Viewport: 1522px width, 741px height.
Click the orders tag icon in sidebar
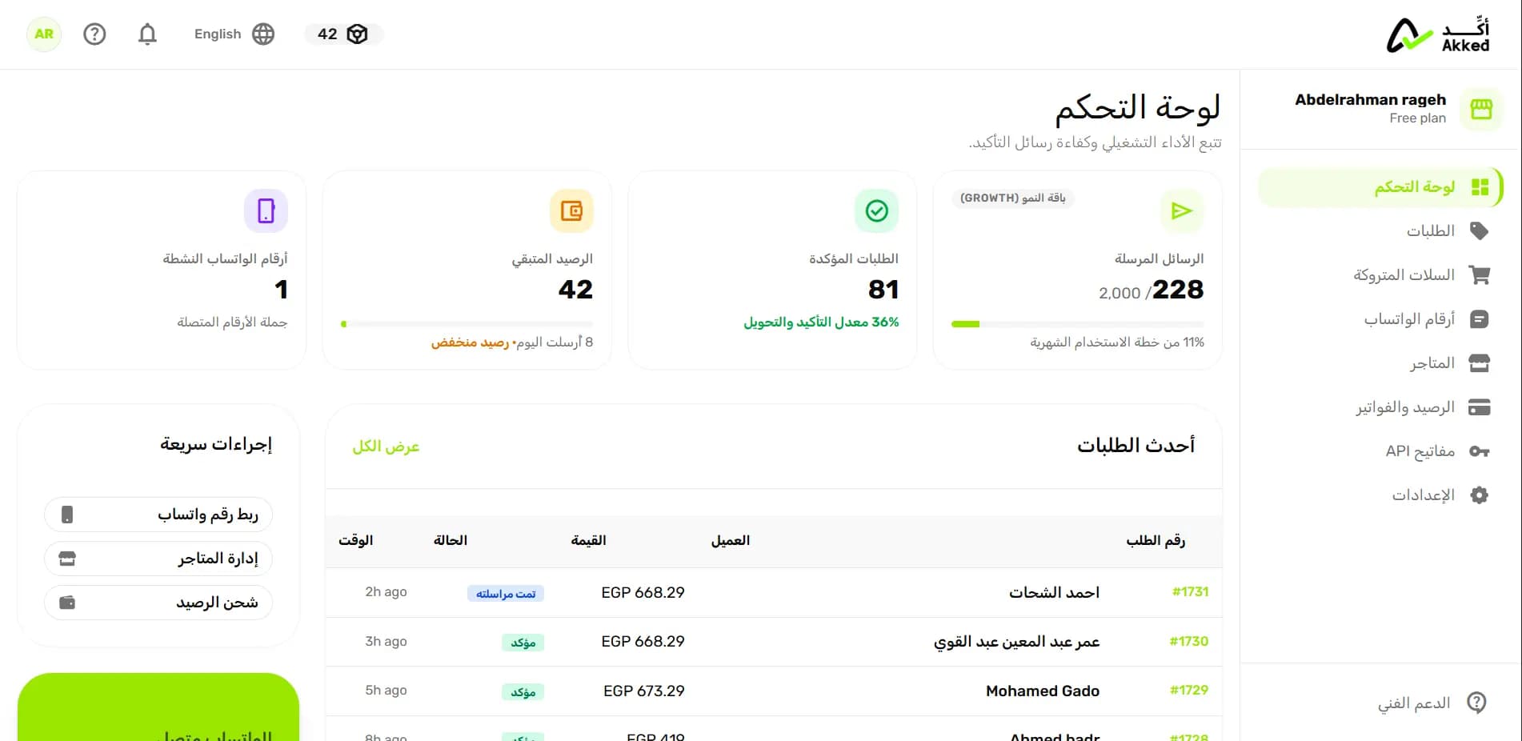point(1480,231)
